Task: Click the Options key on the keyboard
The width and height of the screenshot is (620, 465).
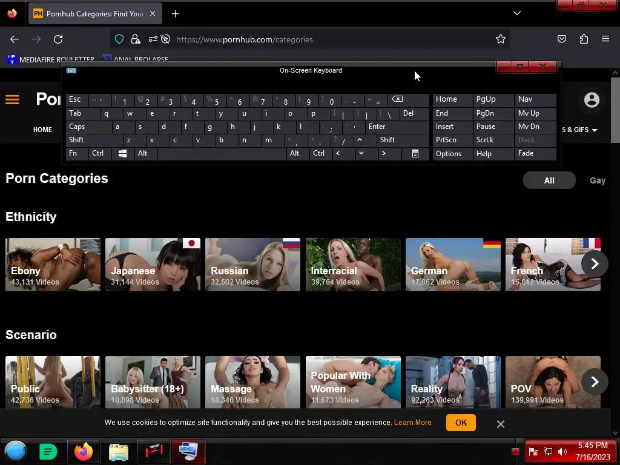Action: coord(453,153)
